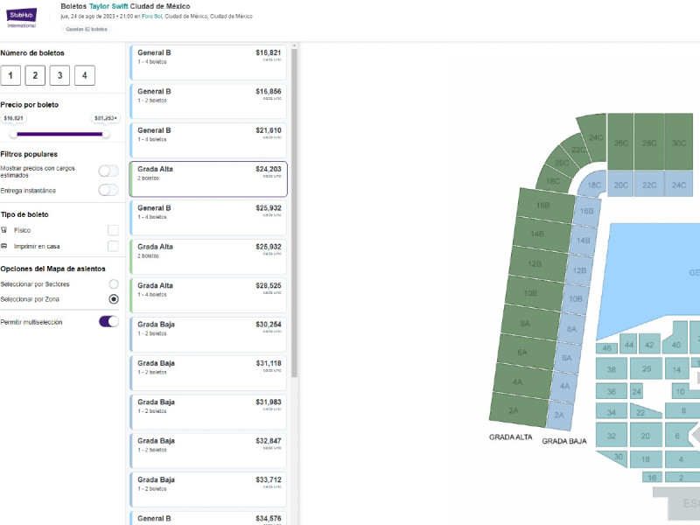
Task: Click the Físico ticket icon
Action: coord(4,230)
